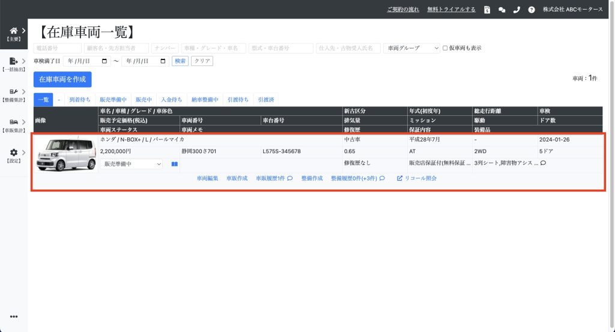Expand the 【整備集計】 sidebar chevron
This screenshot has width=615, height=332.
tap(23, 91)
